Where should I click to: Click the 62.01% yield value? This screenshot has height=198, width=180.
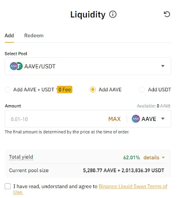click(x=132, y=157)
